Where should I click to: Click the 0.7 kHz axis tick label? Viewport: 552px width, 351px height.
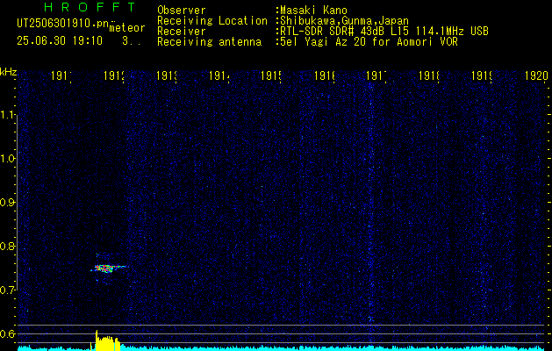pos(8,290)
